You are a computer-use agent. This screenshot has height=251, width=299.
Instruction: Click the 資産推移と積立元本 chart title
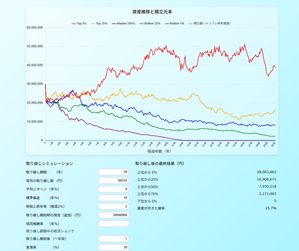click(152, 12)
